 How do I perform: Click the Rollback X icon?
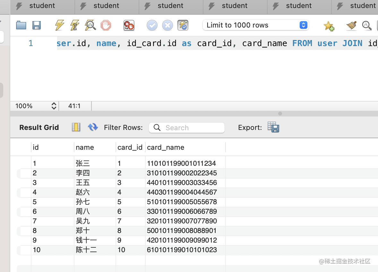167,25
